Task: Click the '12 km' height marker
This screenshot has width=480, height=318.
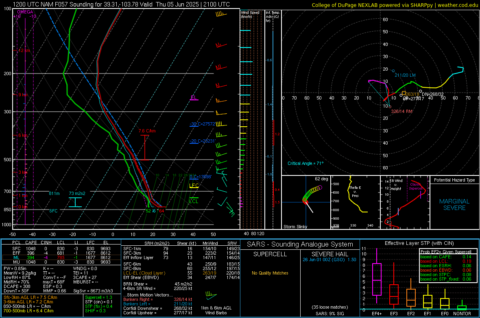Action: point(24,50)
